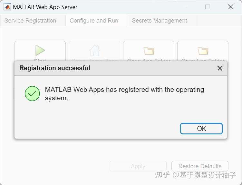Image resolution: width=242 pixels, height=185 pixels.
Task: Minimize the MATLAB Web App Server window
Action: tap(185, 7)
